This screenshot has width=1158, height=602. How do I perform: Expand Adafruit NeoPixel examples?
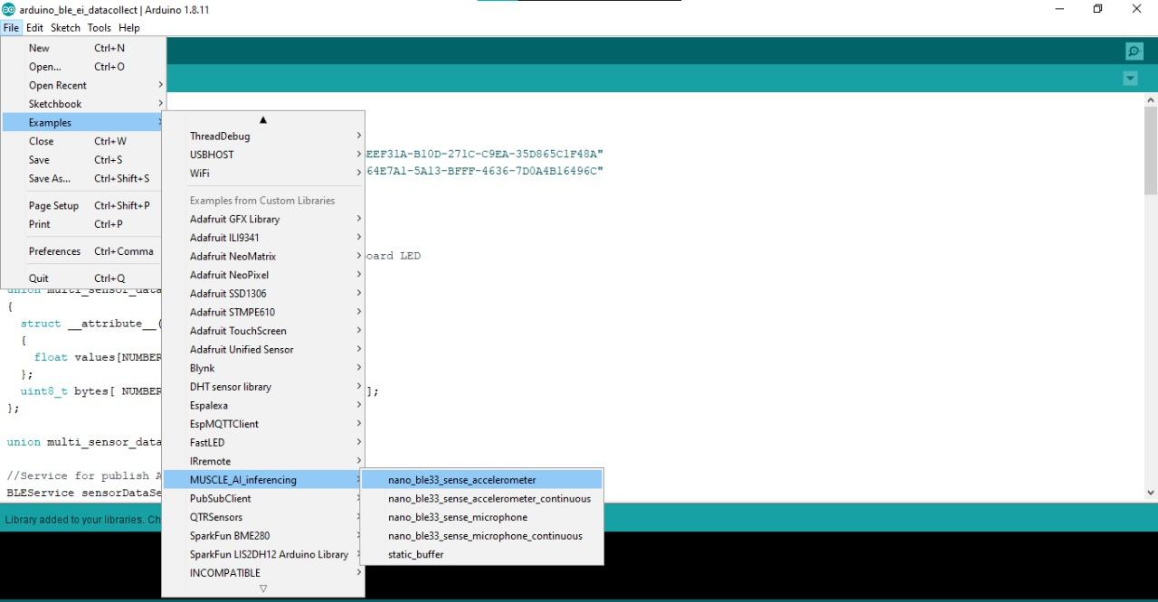click(263, 275)
